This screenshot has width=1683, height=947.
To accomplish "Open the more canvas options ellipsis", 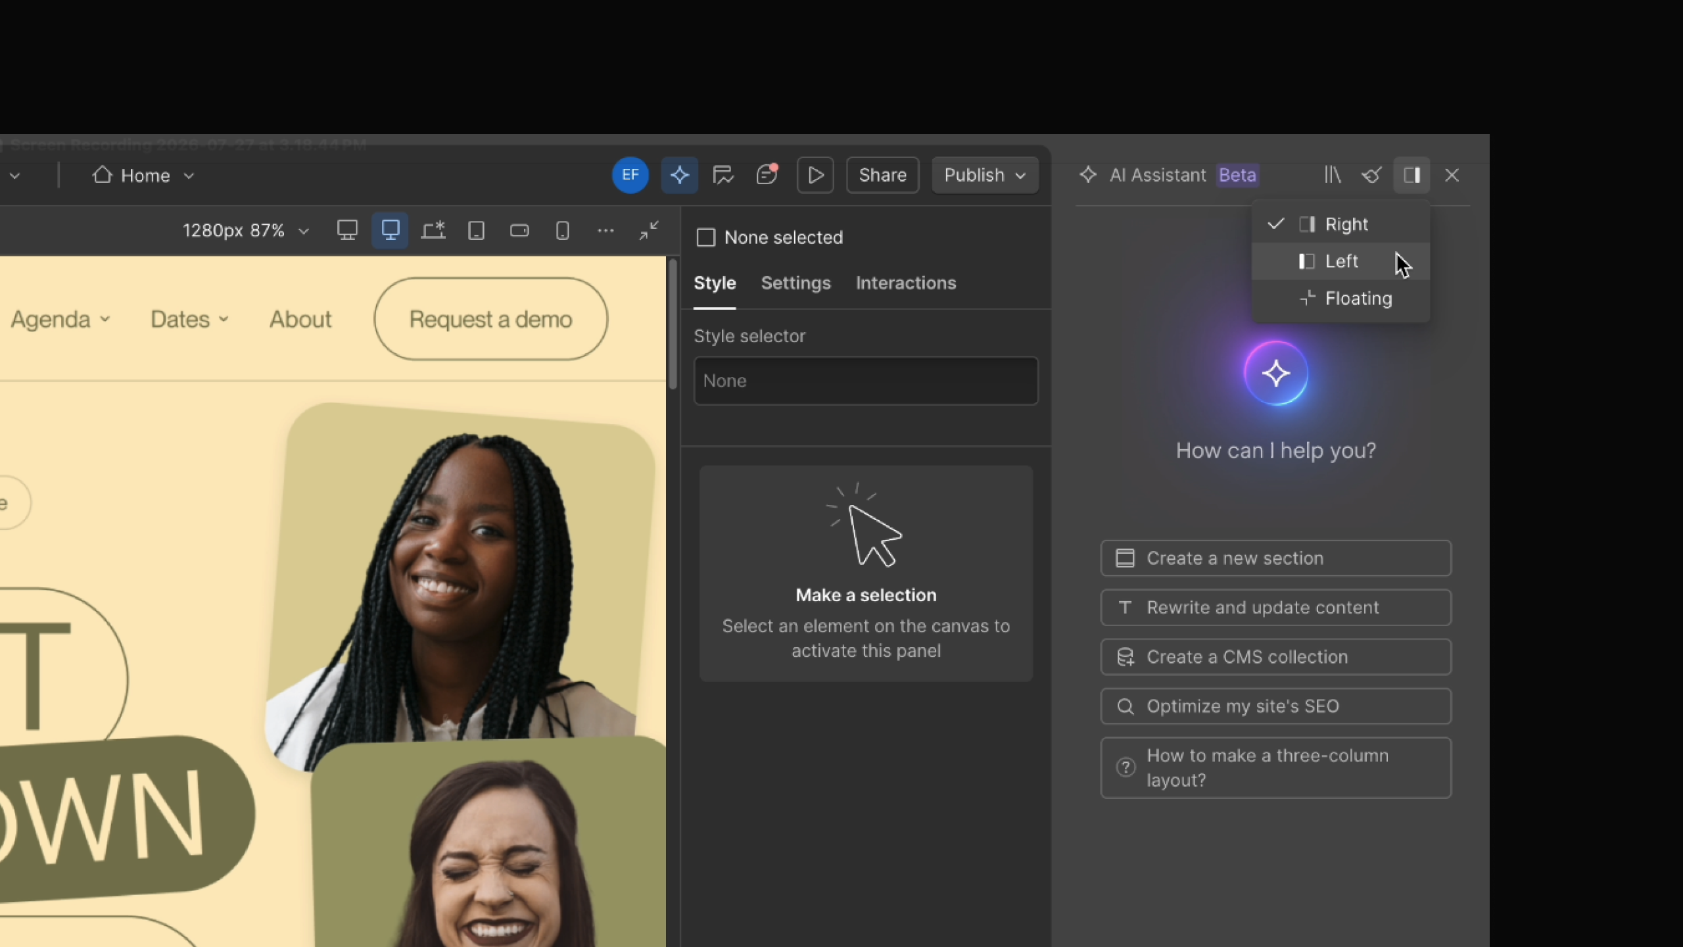I will (605, 230).
